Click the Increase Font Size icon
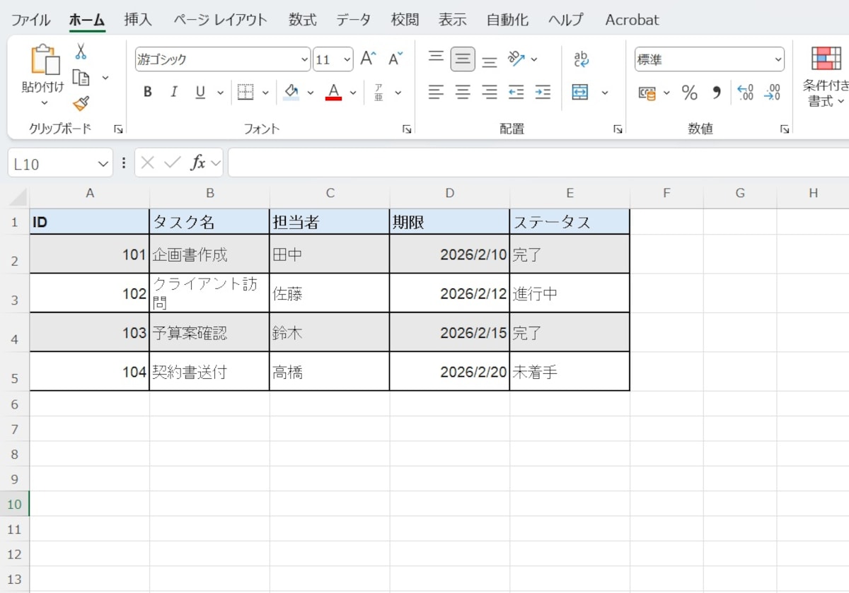 (x=366, y=59)
